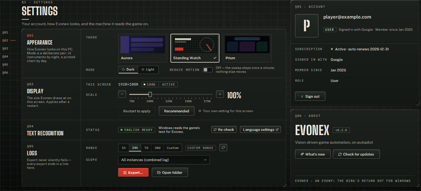The height and width of the screenshot is (191, 421).
Task: Click the Active auto-renews 2026-12-31 text
Action: [362, 49]
